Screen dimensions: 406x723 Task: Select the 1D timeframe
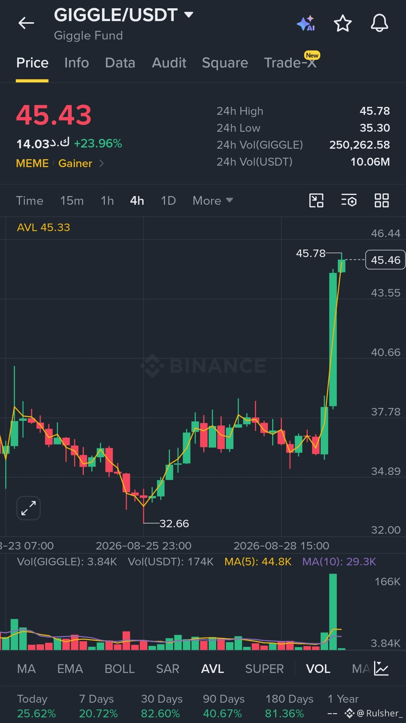168,201
